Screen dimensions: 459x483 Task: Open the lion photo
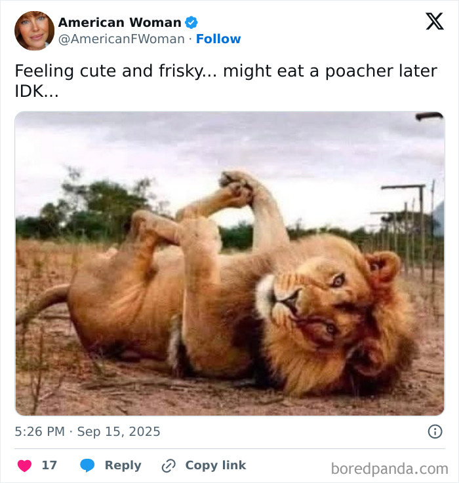[x=229, y=263]
